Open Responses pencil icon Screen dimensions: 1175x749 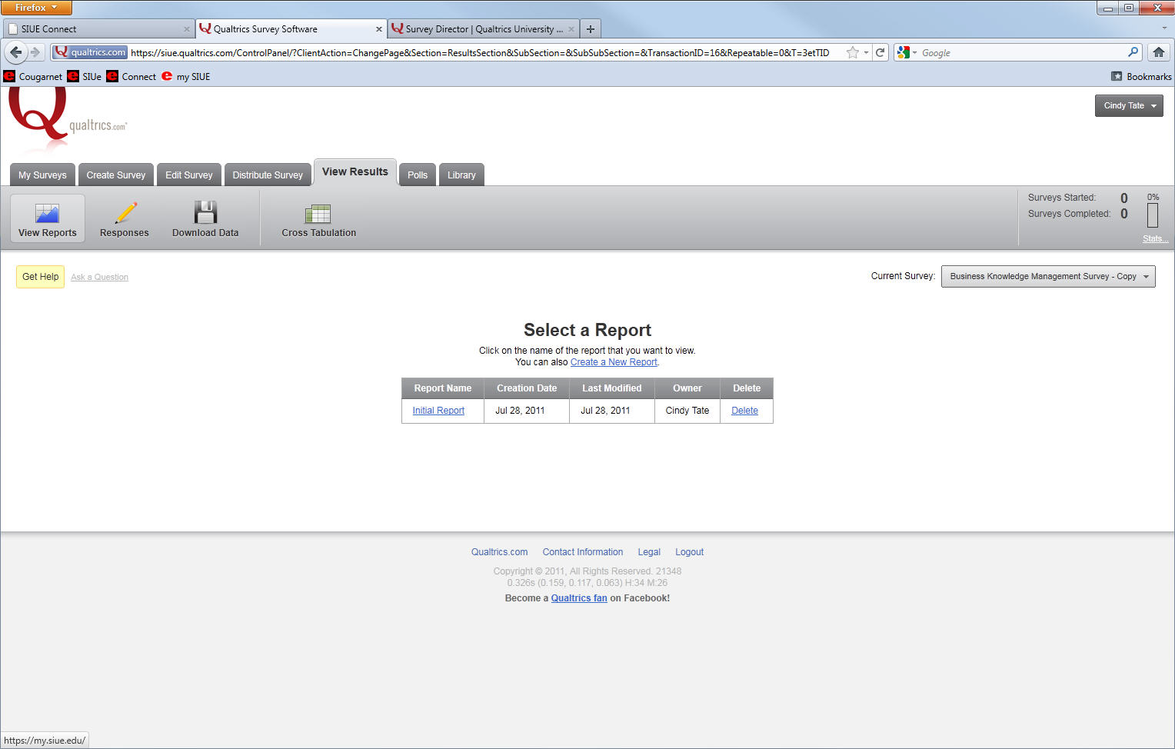coord(125,213)
